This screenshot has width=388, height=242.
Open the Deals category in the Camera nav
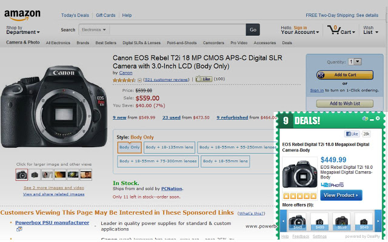(x=287, y=43)
